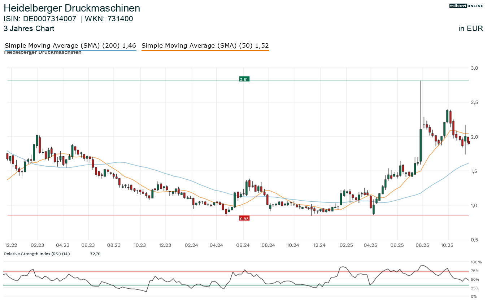Click the 06.24 date label on x-axis
This screenshot has height=306, width=487.
click(243, 245)
